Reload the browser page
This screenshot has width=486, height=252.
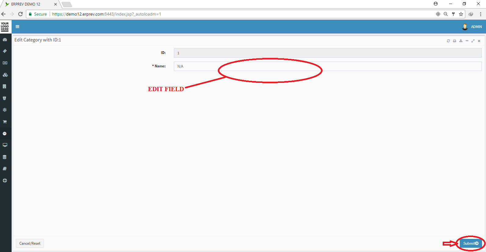20,14
